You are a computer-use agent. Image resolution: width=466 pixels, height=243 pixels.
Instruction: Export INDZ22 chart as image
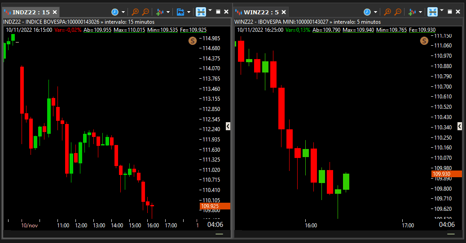pos(180,12)
